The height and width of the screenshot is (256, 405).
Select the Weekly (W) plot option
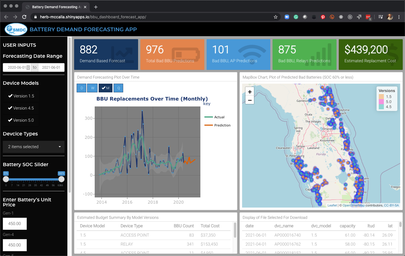[x=93, y=88]
